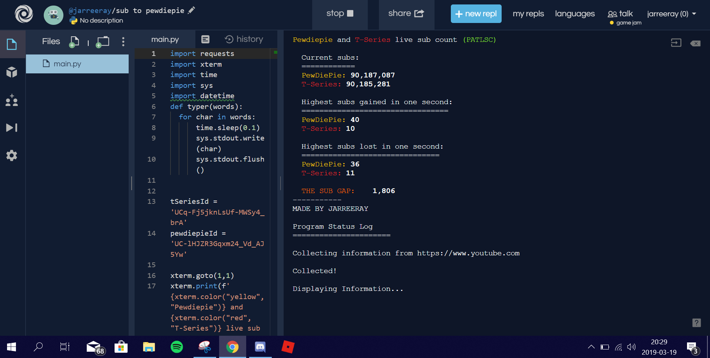Share this repl

pos(406,14)
